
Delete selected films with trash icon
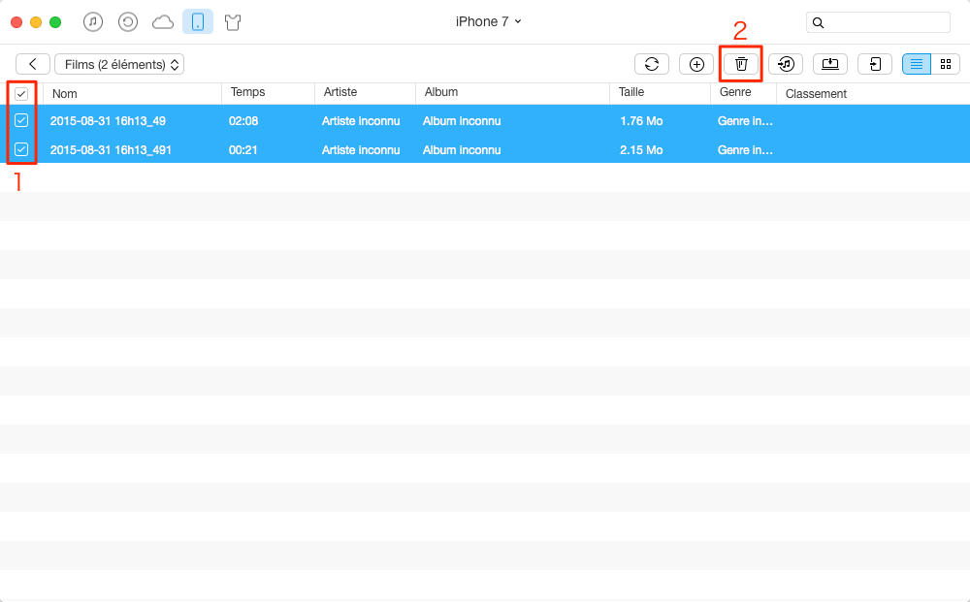[x=741, y=64]
